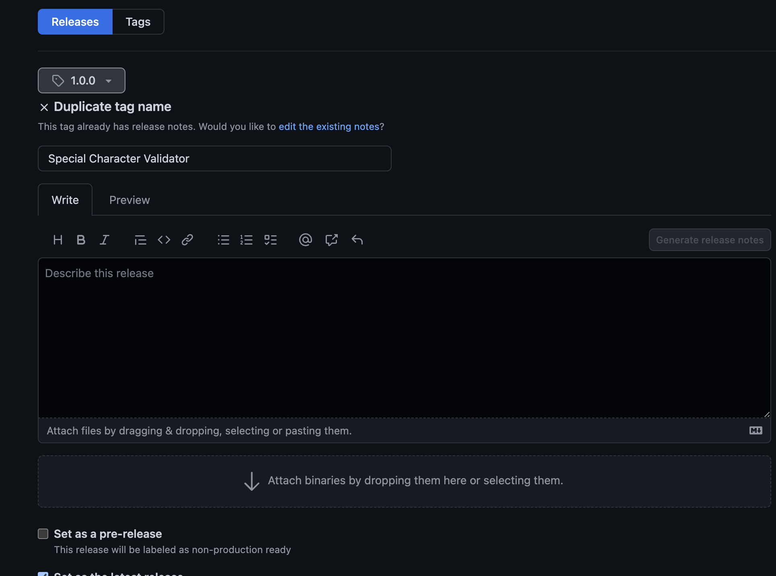
Task: Add a task list icon
Action: click(x=271, y=240)
